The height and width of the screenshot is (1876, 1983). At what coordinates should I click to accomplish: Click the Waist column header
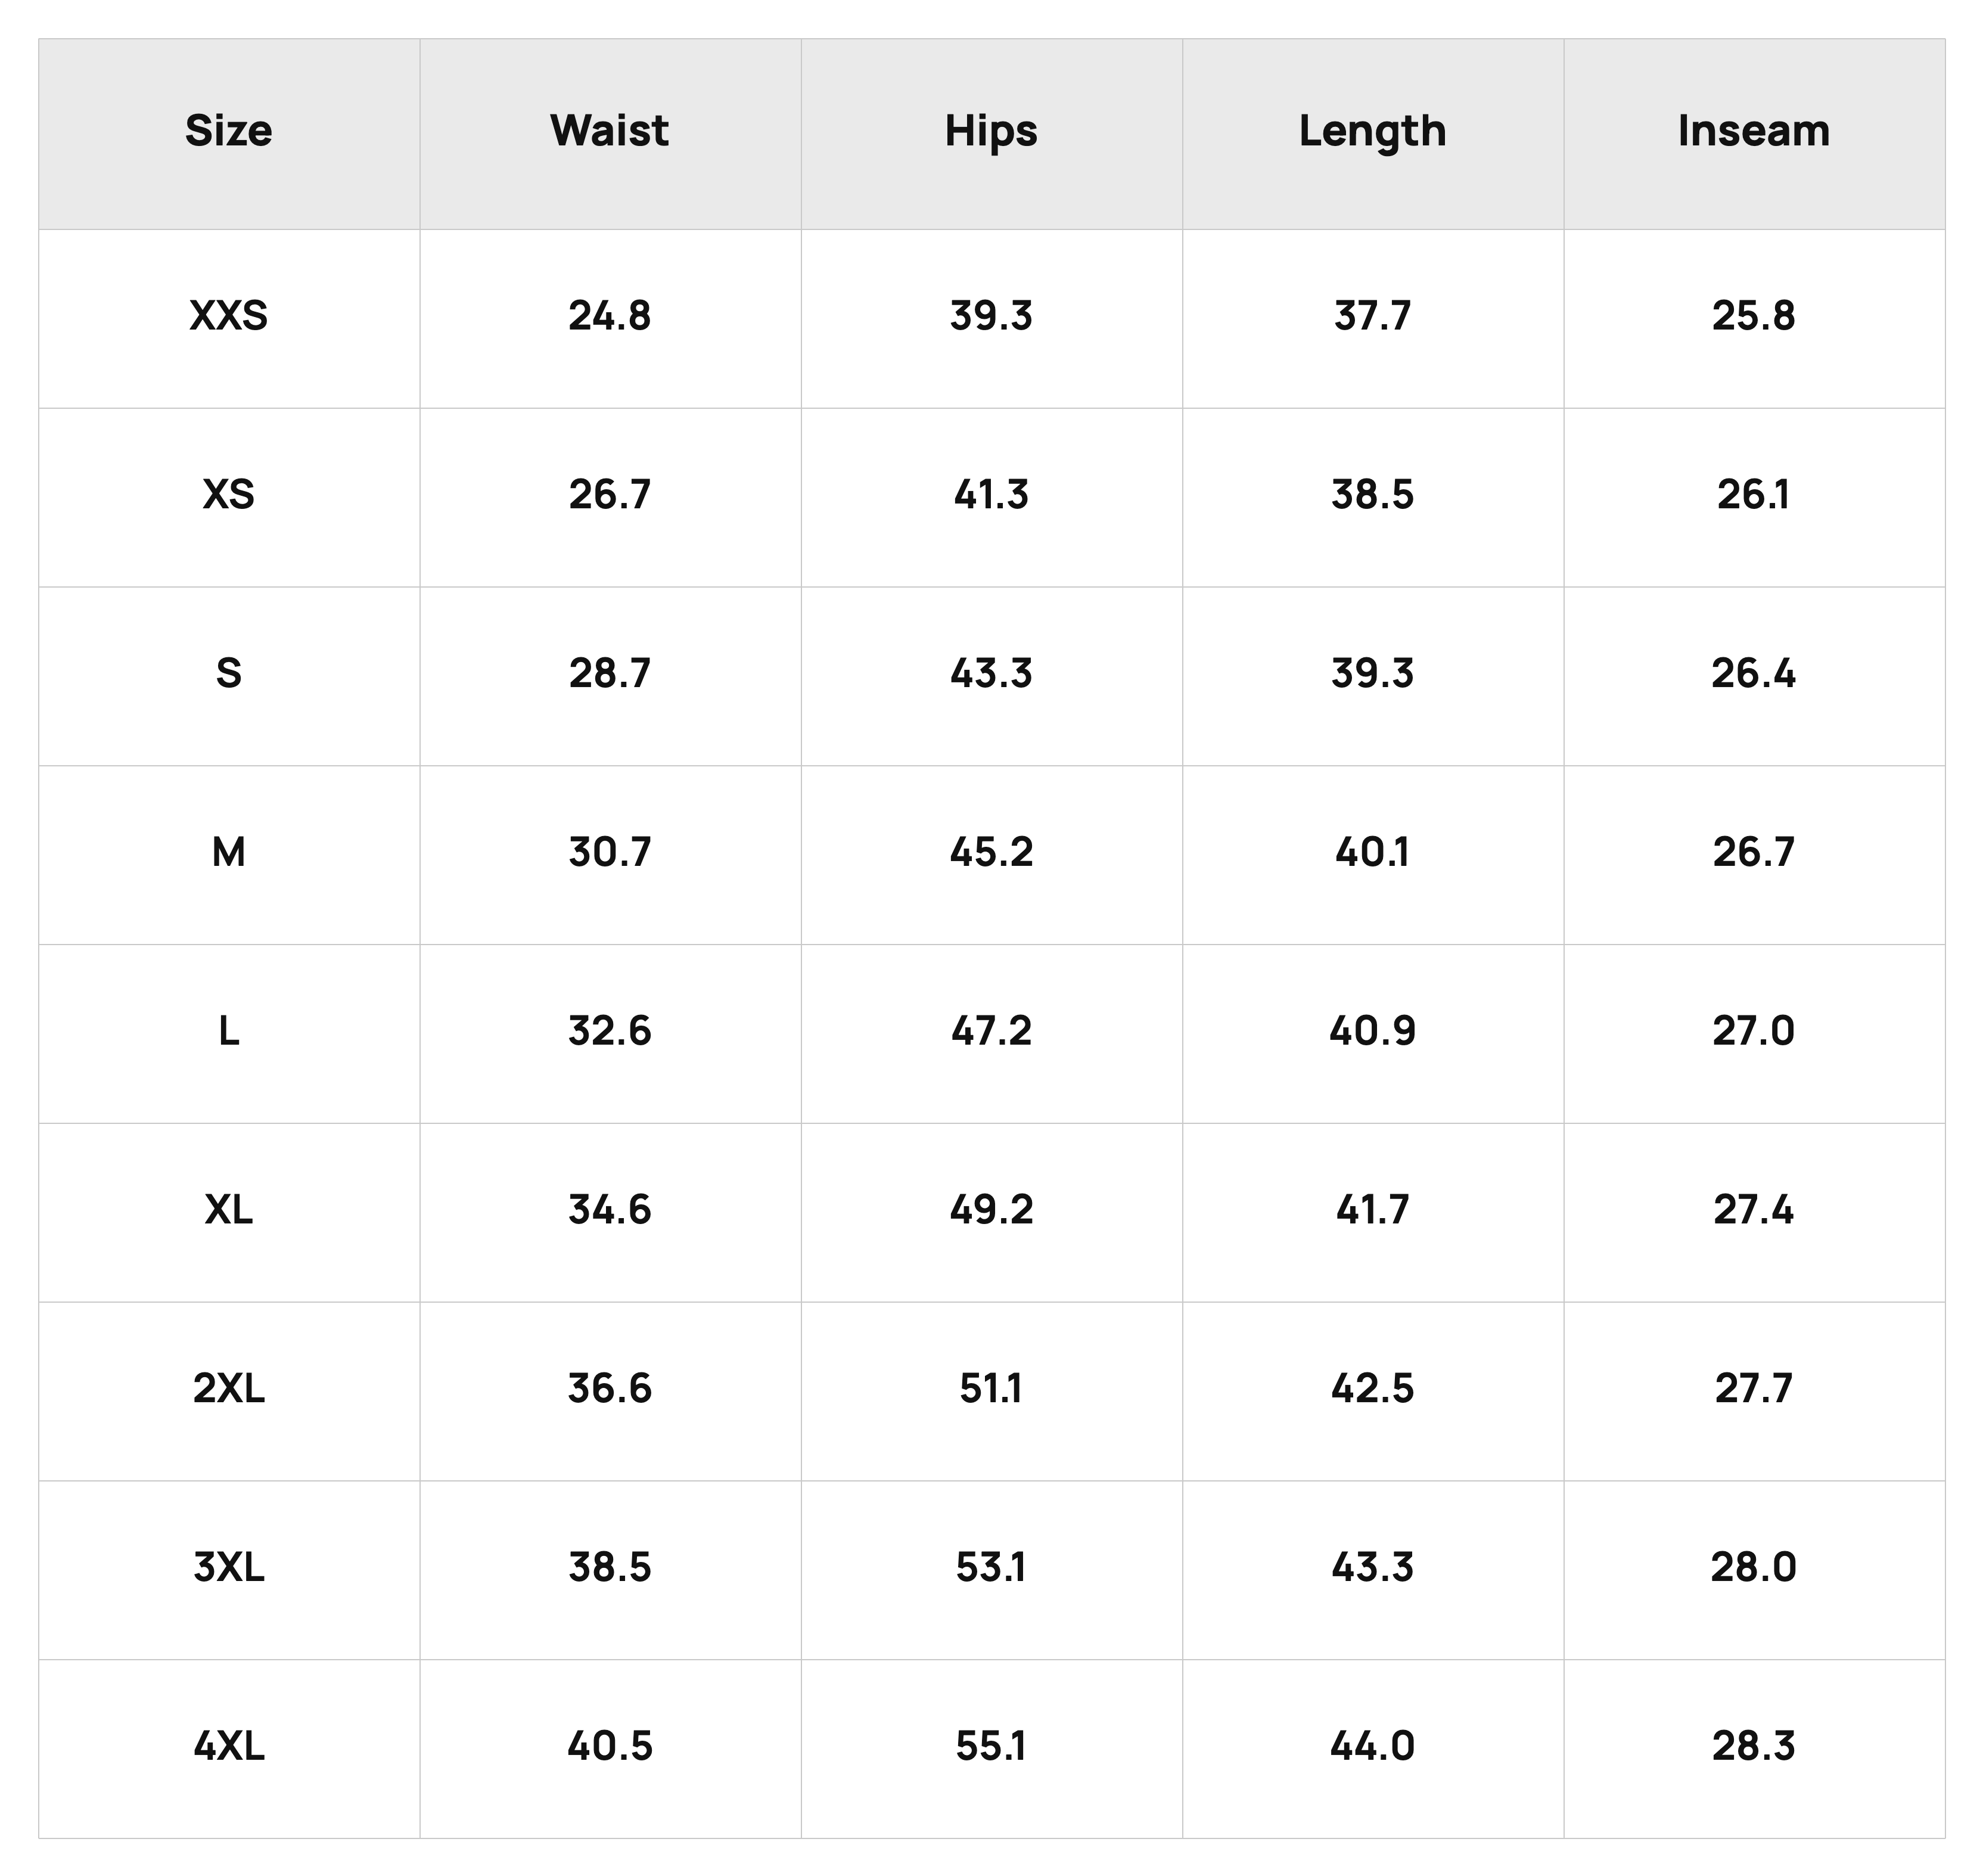609,131
